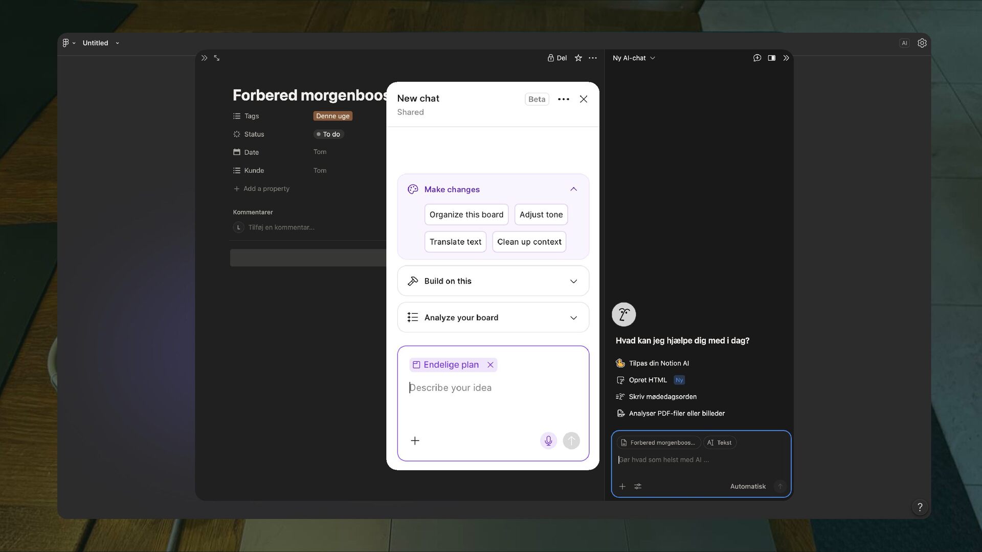Toggle the sidebar panel layout icon

771,58
